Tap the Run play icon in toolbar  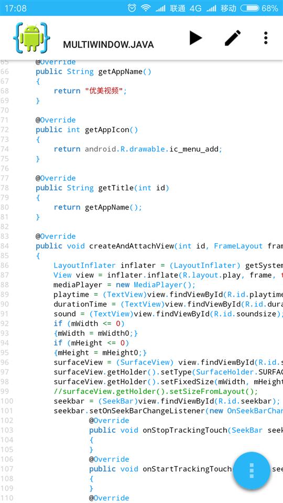tap(195, 38)
